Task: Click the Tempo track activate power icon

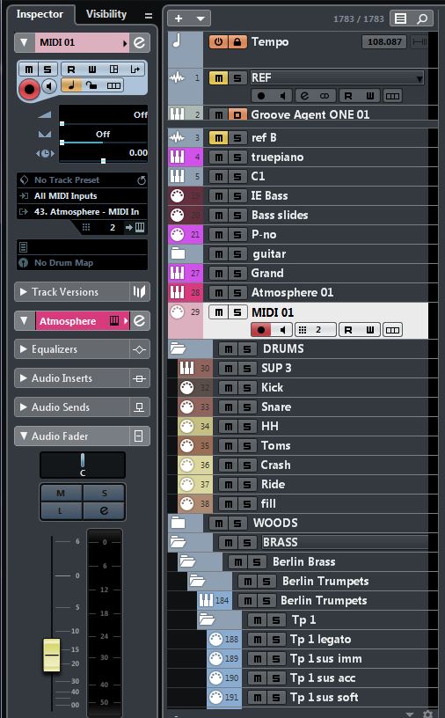Action: [218, 42]
